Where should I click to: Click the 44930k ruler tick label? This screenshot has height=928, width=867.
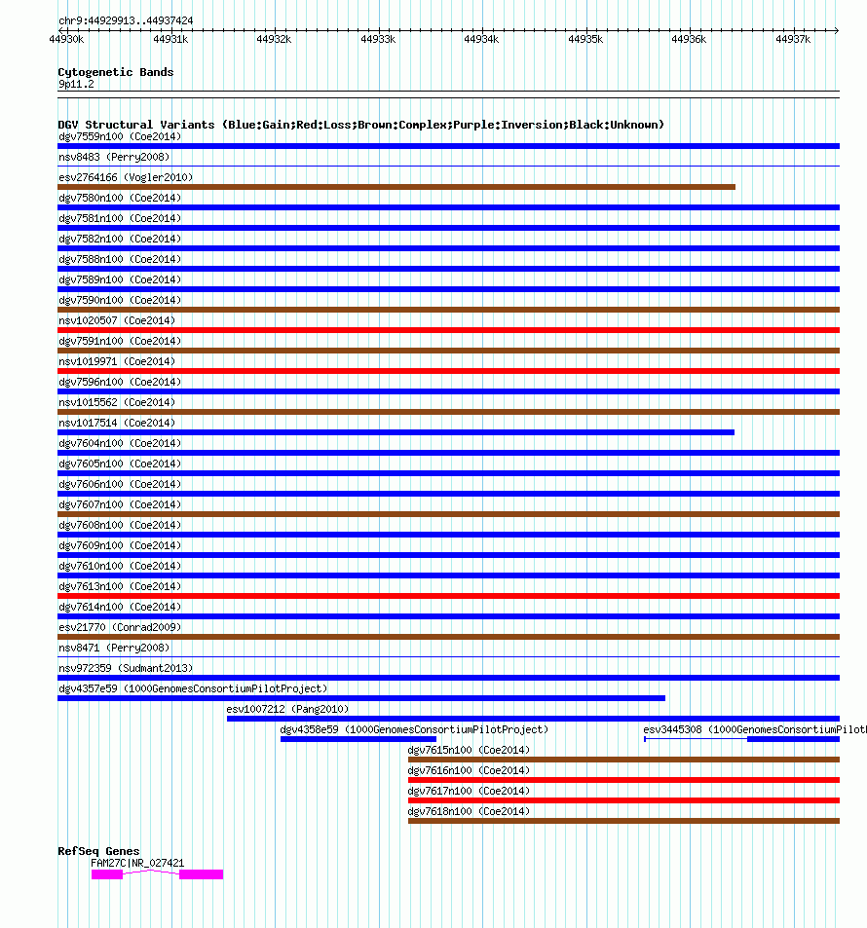pyautogui.click(x=66, y=39)
